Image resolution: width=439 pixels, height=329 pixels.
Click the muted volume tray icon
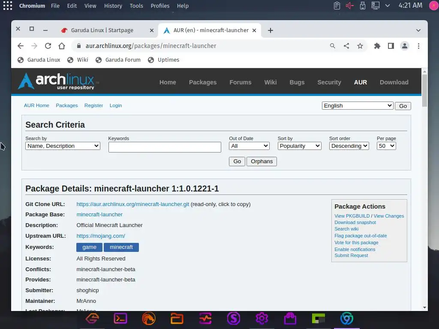(x=350, y=6)
